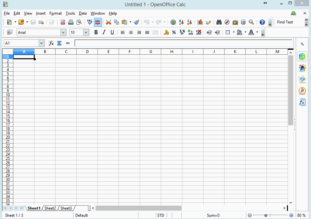
Task: Insert a Hyperlink via globe icon
Action: [x=173, y=22]
